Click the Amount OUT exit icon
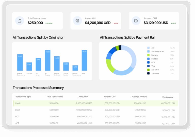Screen dimensions: 195x137 [136, 21]
